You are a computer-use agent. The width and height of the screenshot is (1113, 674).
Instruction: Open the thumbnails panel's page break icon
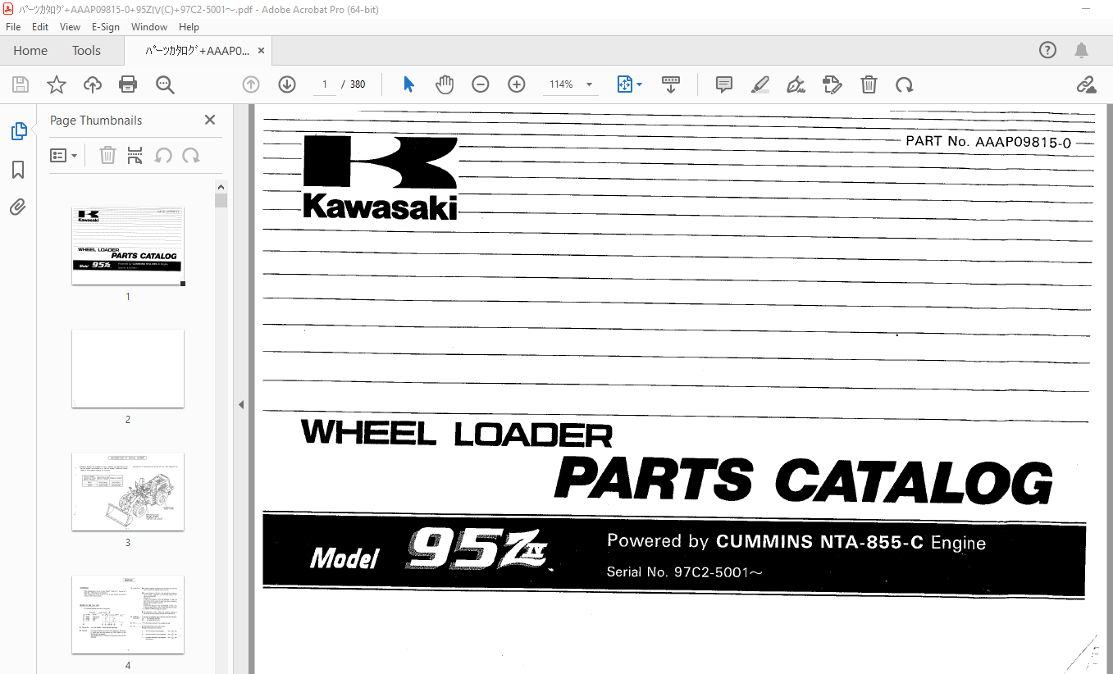tap(135, 155)
